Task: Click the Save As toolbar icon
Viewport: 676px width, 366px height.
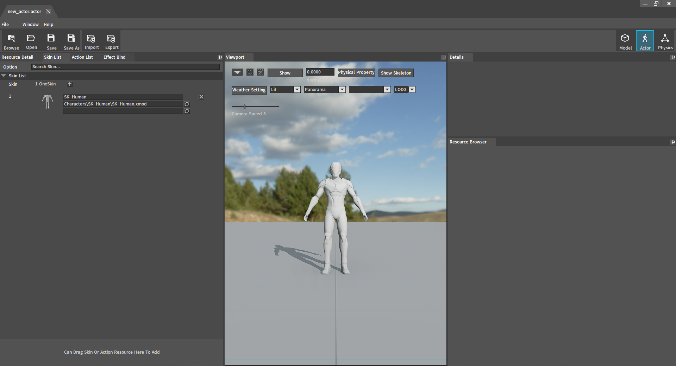Action: (x=71, y=41)
